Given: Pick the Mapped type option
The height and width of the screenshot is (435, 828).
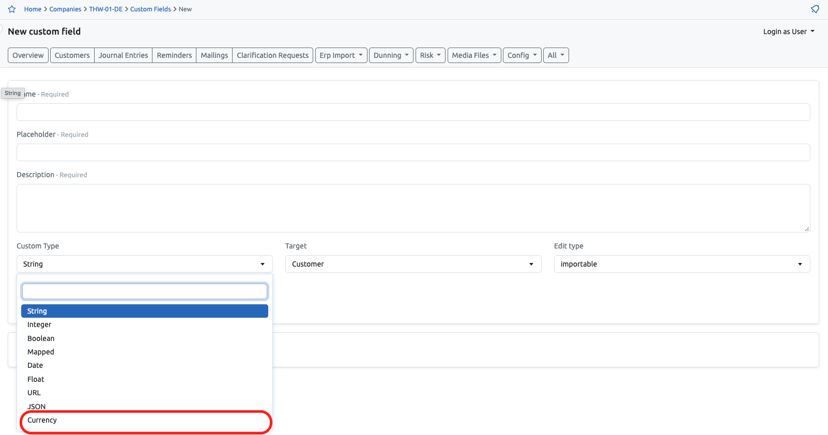Looking at the screenshot, I should click(145, 352).
